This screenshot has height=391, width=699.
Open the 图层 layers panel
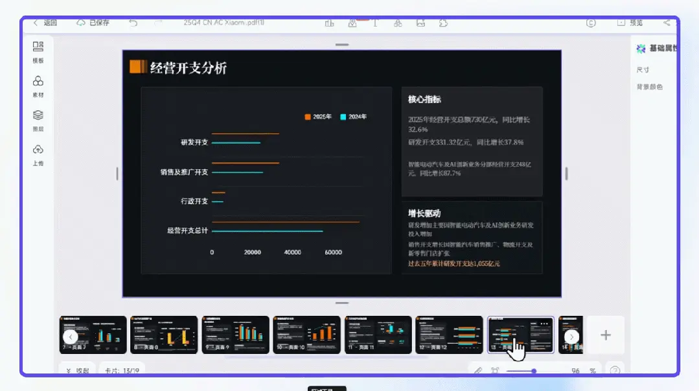point(37,119)
